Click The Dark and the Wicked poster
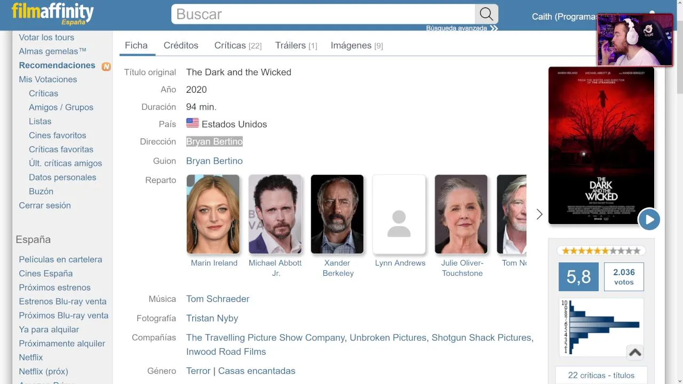 point(601,145)
